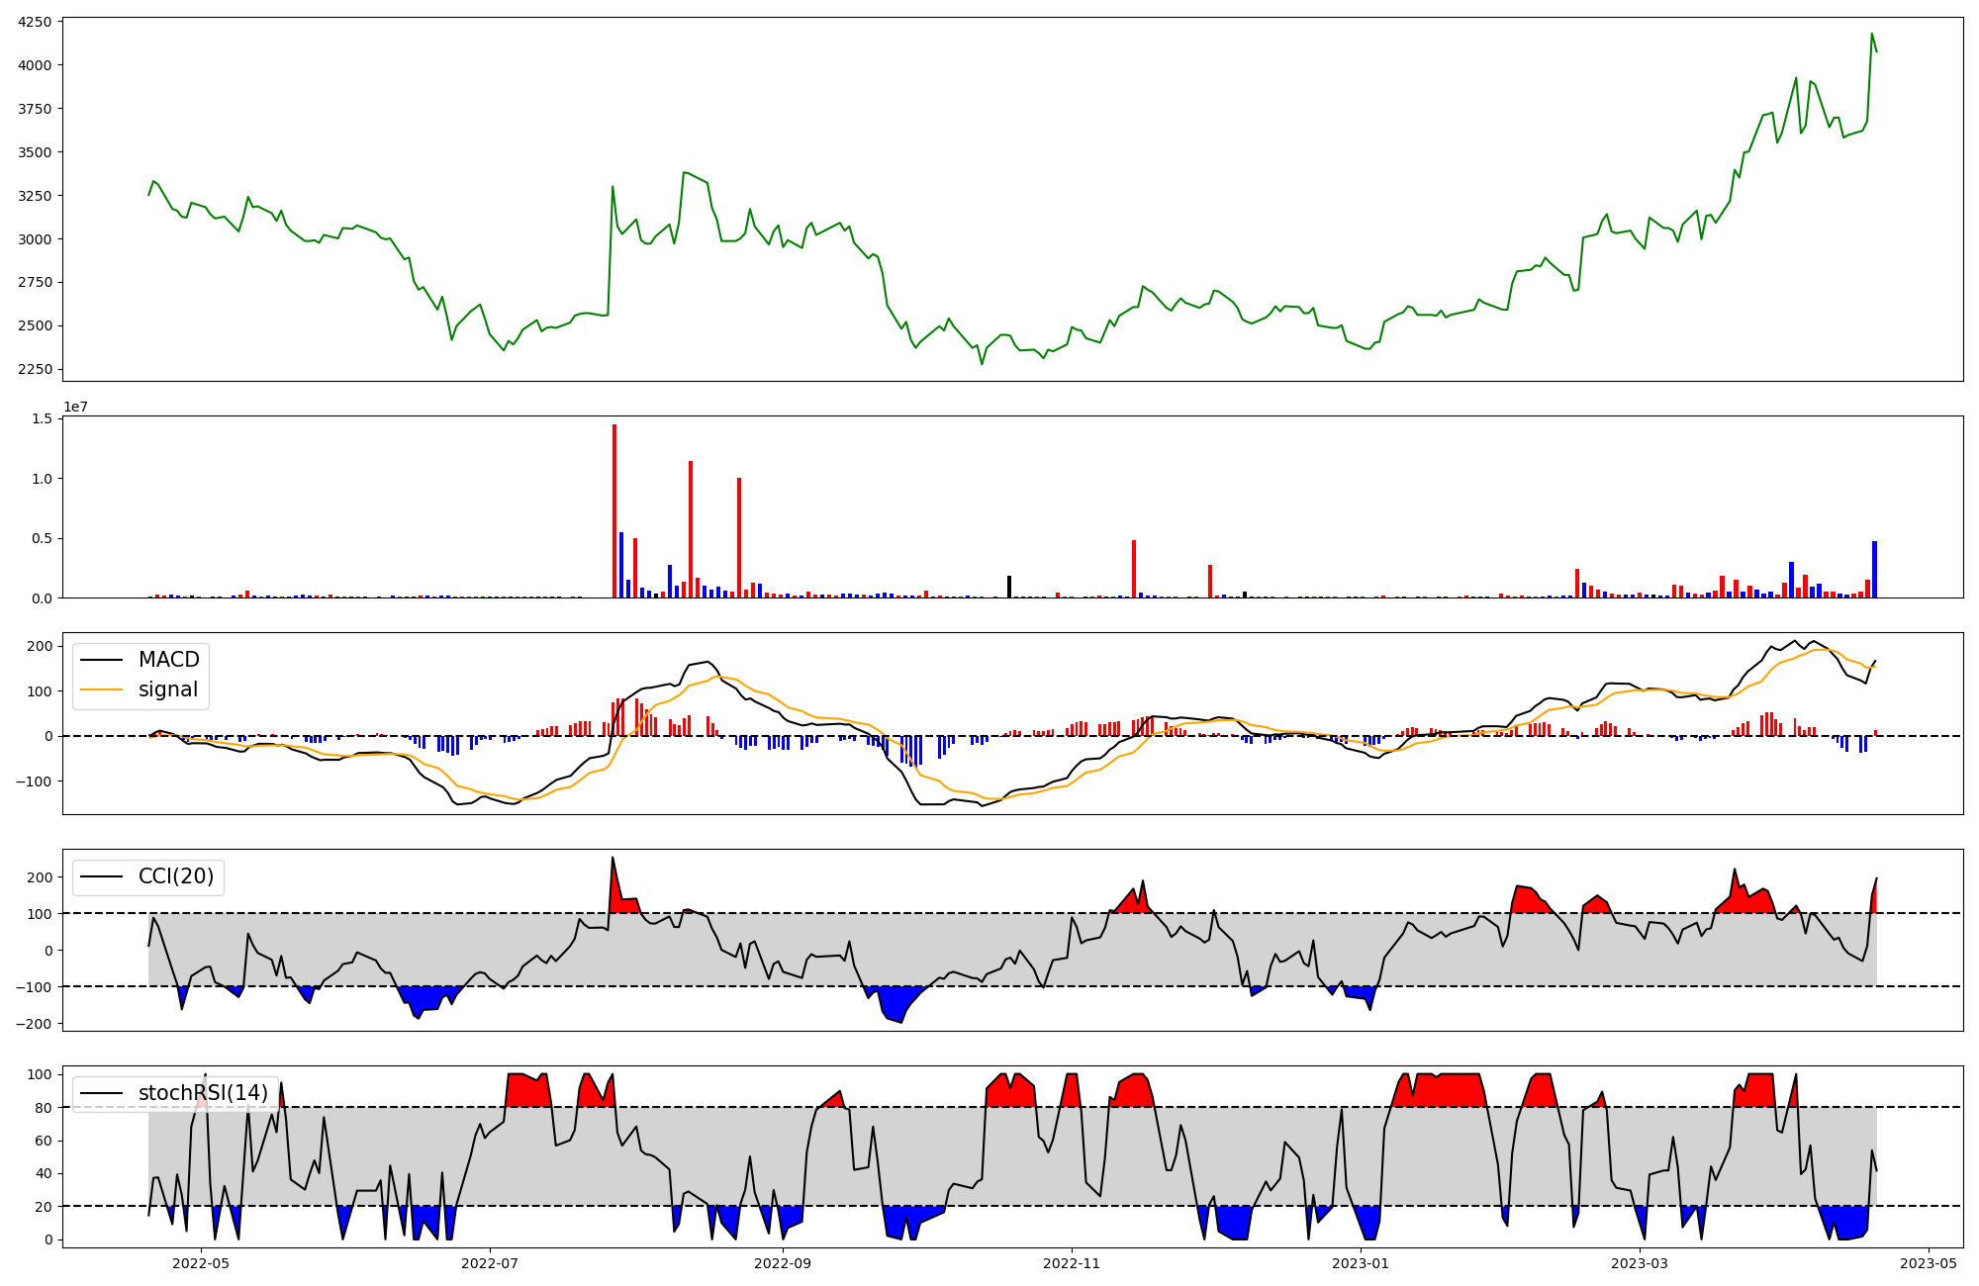This screenshot has height=1286, width=1979.
Task: Click the last blue volume bar at right
Action: pyautogui.click(x=1874, y=570)
